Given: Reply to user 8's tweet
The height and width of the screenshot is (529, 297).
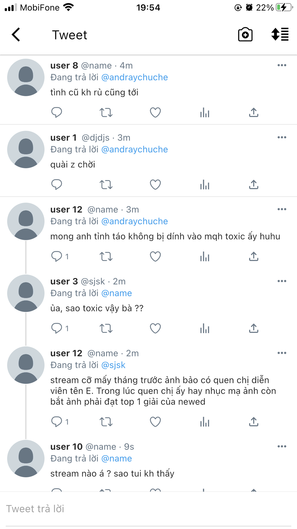Looking at the screenshot, I should (x=57, y=112).
